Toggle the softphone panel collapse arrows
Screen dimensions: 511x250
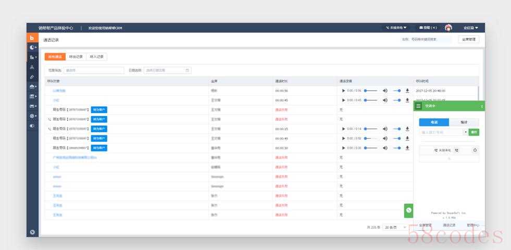click(482, 106)
